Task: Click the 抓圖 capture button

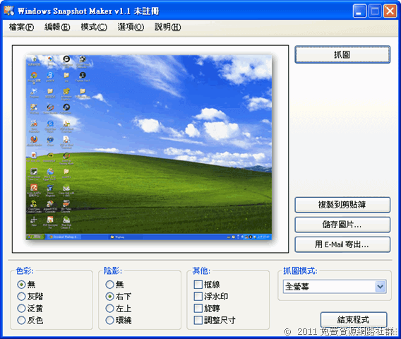Action: pyautogui.click(x=342, y=54)
